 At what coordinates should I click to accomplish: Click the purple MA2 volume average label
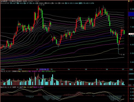(x=34, y=71)
